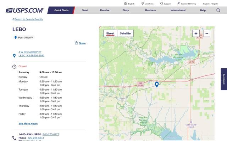Click the Sunday row label
This screenshot has width=227, height=141.
(x=23, y=77)
